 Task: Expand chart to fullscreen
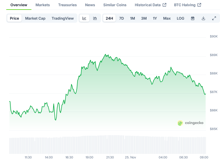point(214,18)
